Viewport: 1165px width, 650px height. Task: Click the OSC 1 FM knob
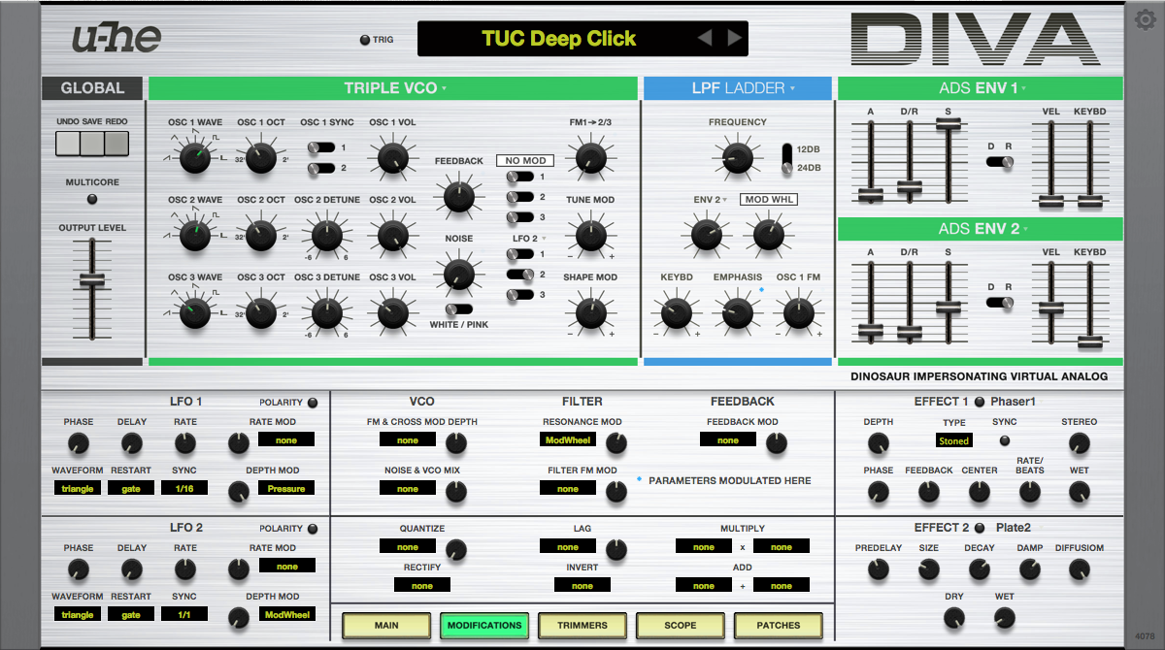[798, 312]
